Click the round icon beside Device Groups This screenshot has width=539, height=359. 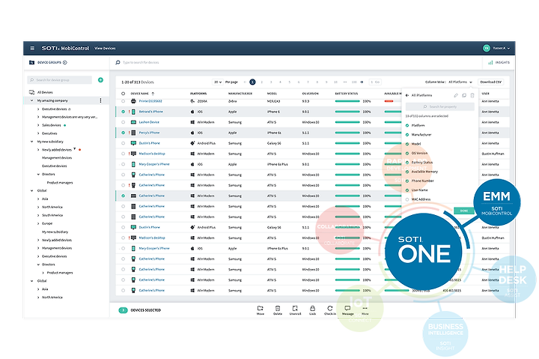(x=65, y=62)
